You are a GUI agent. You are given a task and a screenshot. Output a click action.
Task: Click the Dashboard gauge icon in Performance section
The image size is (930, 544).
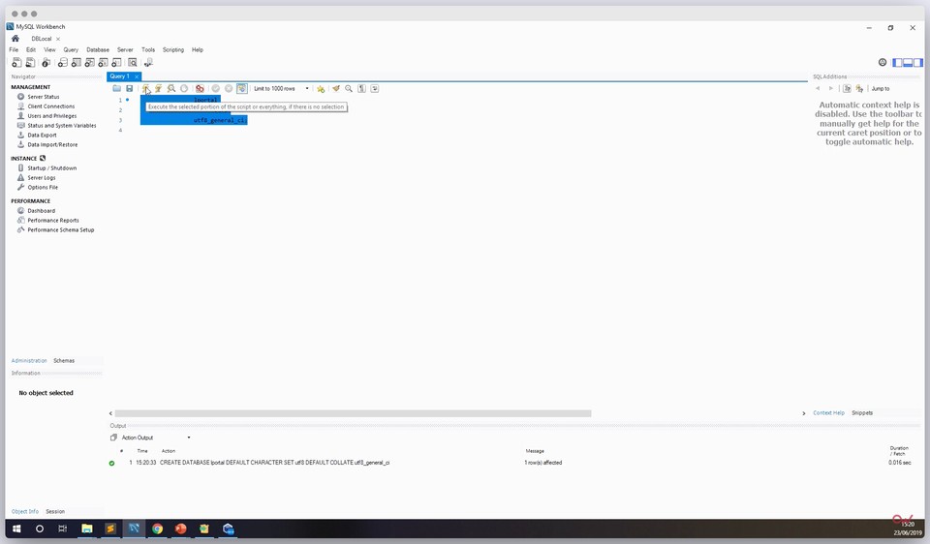[x=20, y=210]
